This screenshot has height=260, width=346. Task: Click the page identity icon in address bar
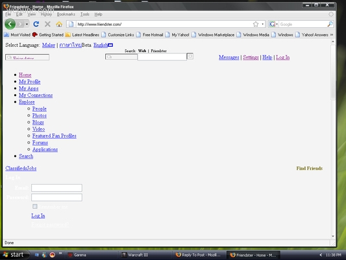[71, 24]
